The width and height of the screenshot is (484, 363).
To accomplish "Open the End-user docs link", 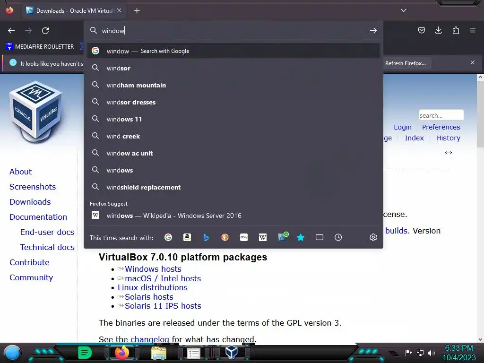I will click(x=47, y=232).
